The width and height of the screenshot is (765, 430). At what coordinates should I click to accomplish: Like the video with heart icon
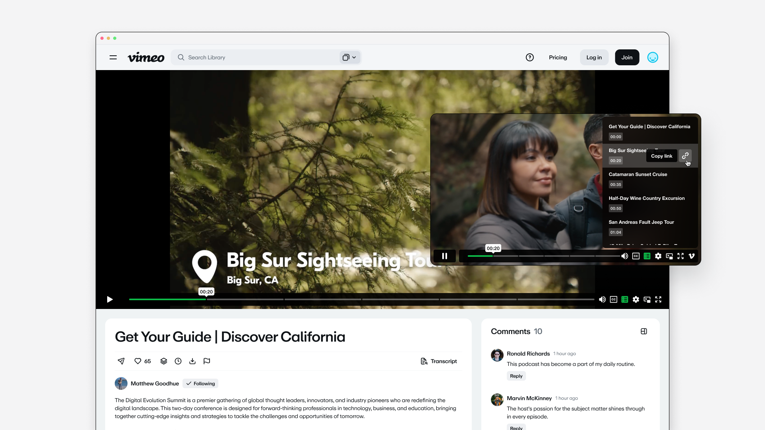point(138,361)
